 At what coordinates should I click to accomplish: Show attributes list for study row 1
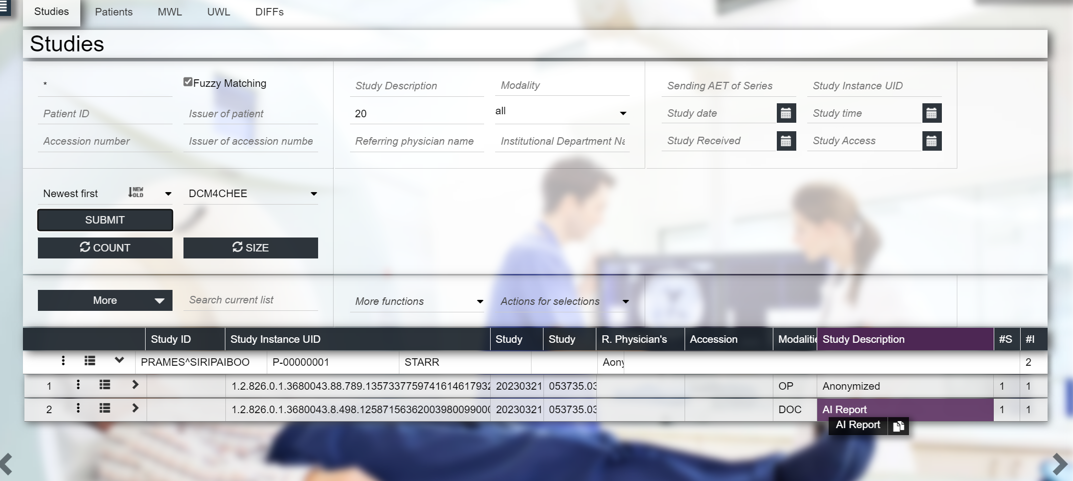(x=105, y=385)
